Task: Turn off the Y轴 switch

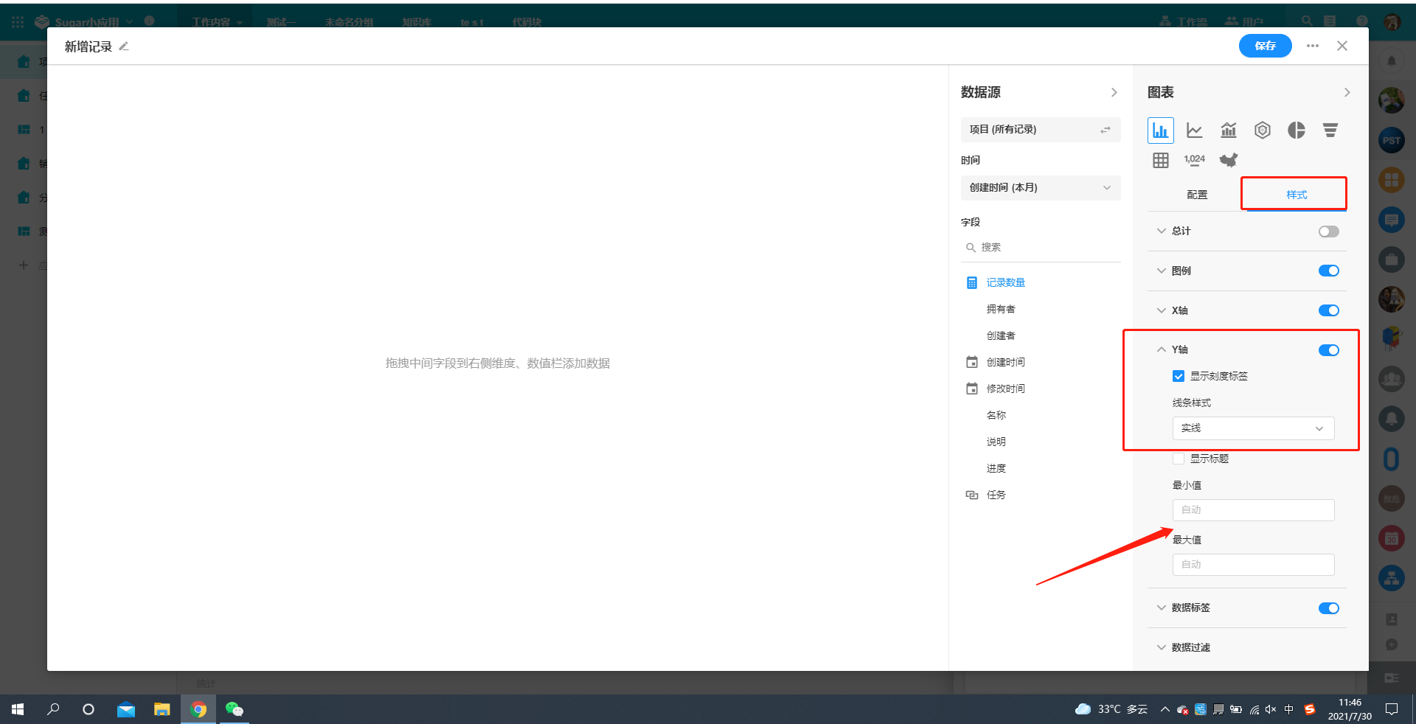Action: (x=1328, y=350)
